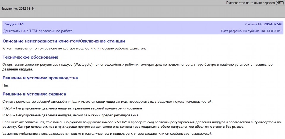Click the 'Нет.' answer text
285x139 pixels.
(6, 85)
